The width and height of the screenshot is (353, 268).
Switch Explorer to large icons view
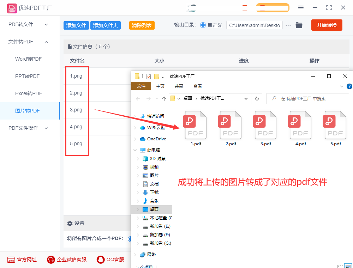tap(348, 266)
